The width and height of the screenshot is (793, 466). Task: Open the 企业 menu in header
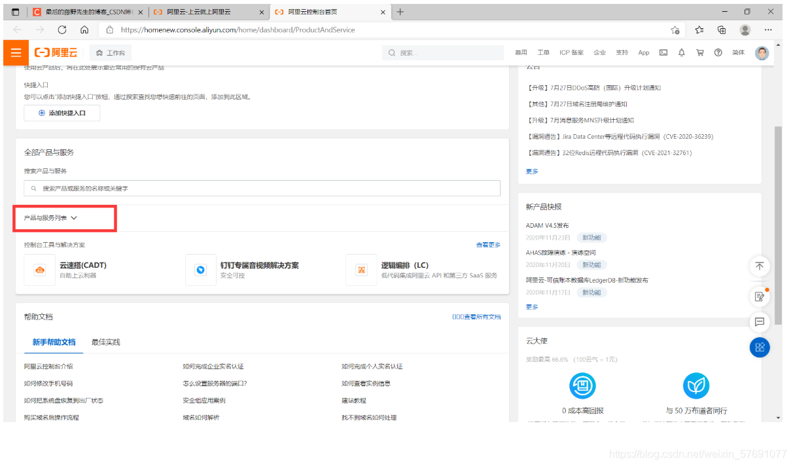599,52
